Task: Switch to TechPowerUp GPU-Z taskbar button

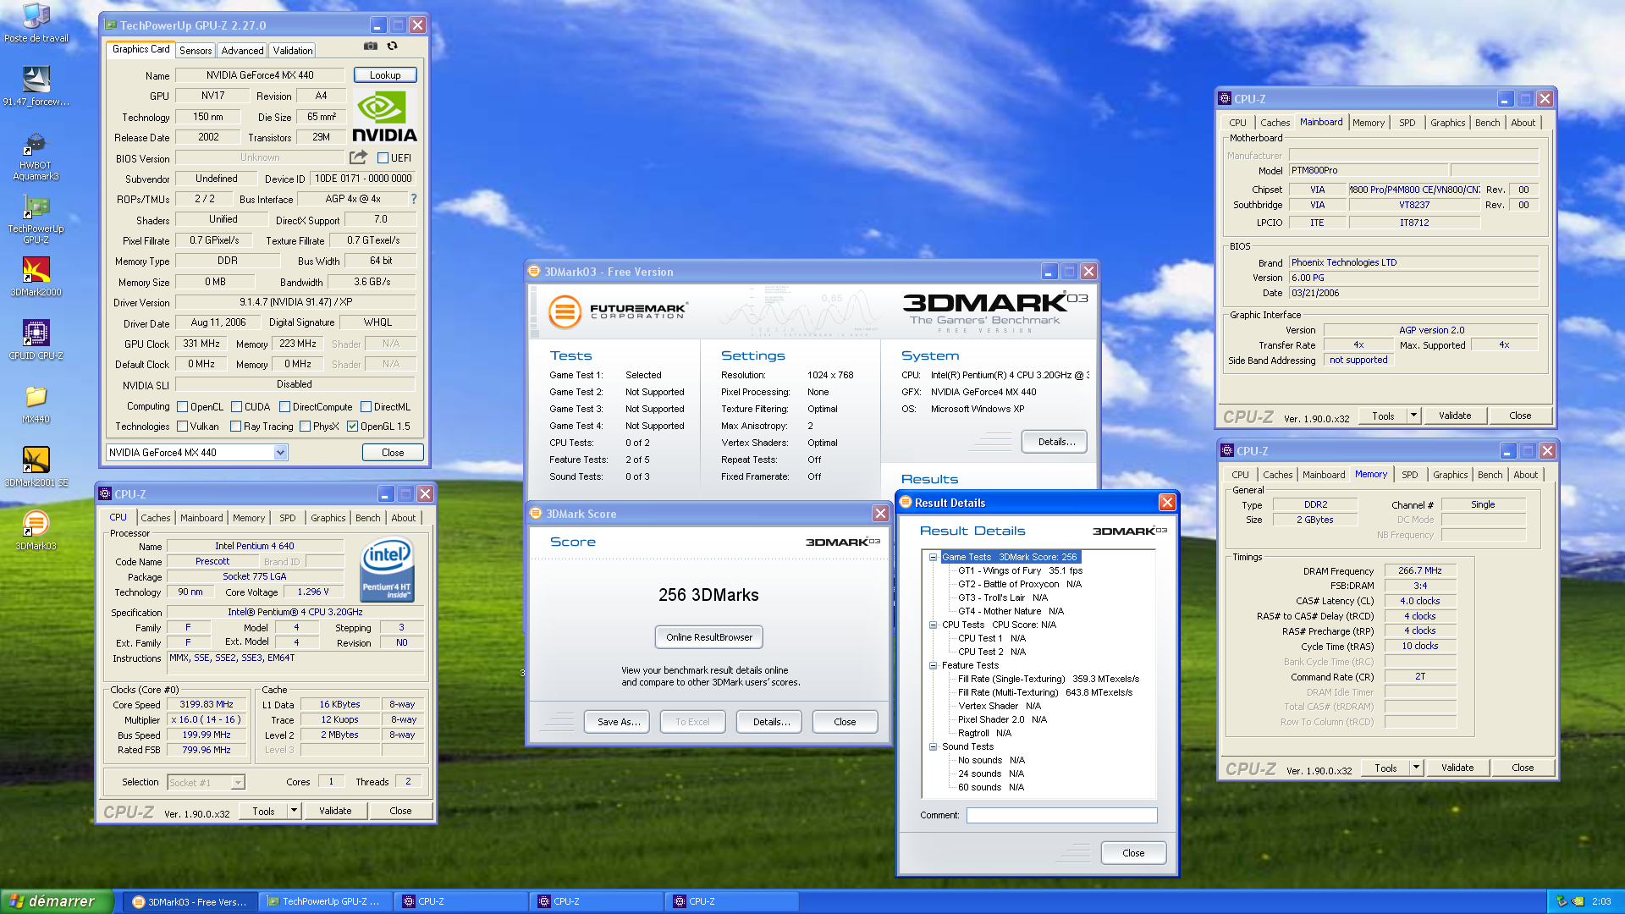Action: tap(325, 901)
